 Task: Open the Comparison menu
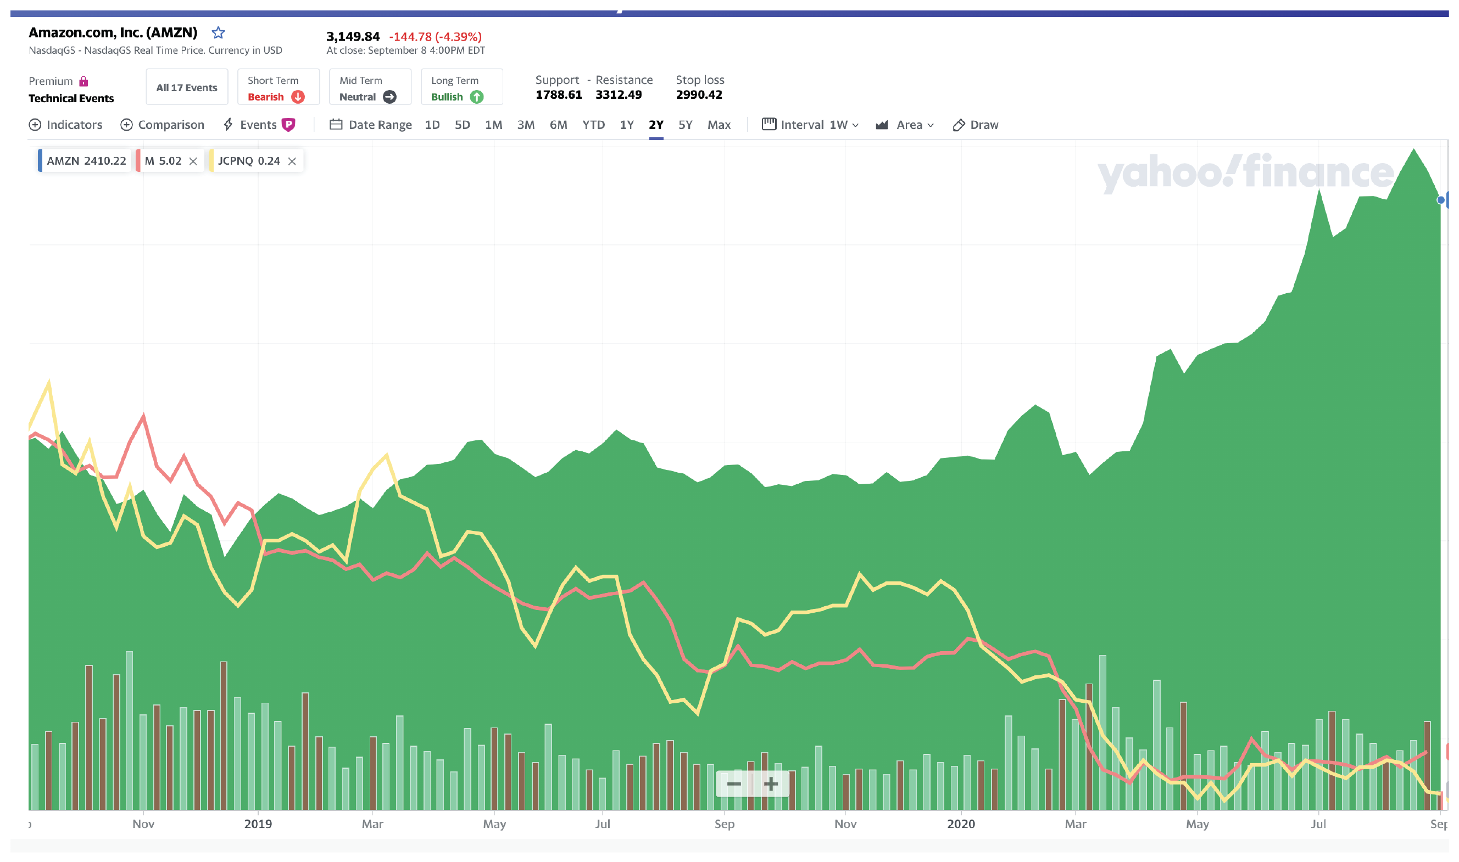coord(171,125)
